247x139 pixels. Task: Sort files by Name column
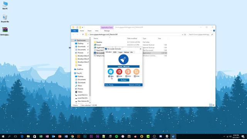point(96,39)
